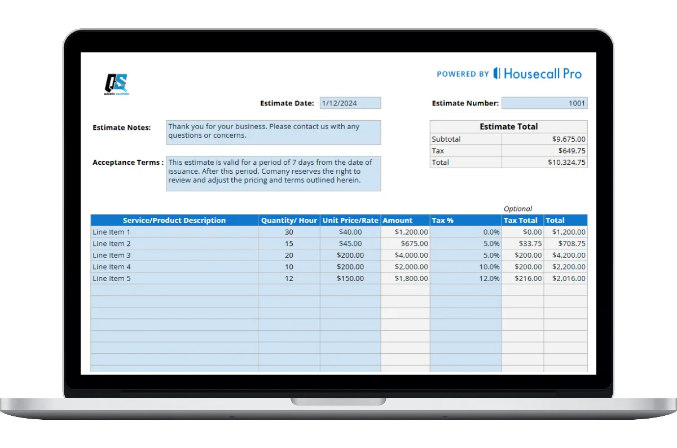Click the Estimate Number label
The height and width of the screenshot is (448, 677).
pyautogui.click(x=465, y=103)
